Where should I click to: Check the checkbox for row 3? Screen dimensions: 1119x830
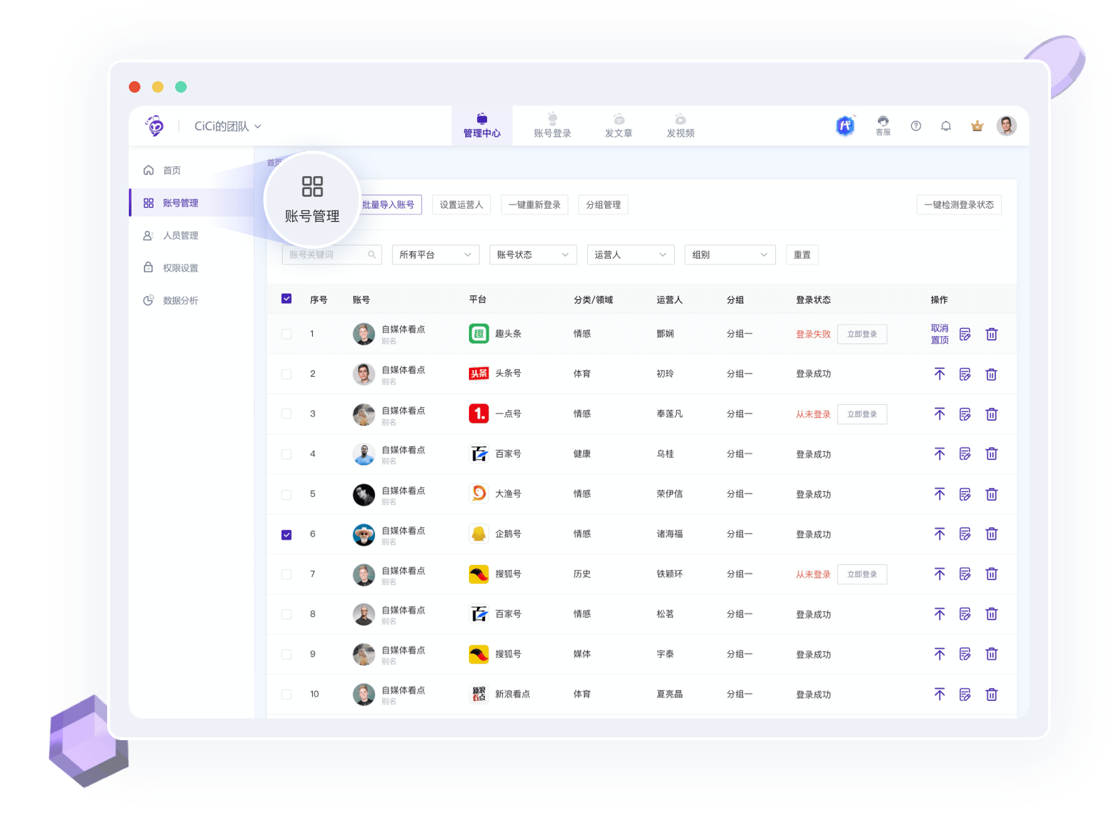287,414
